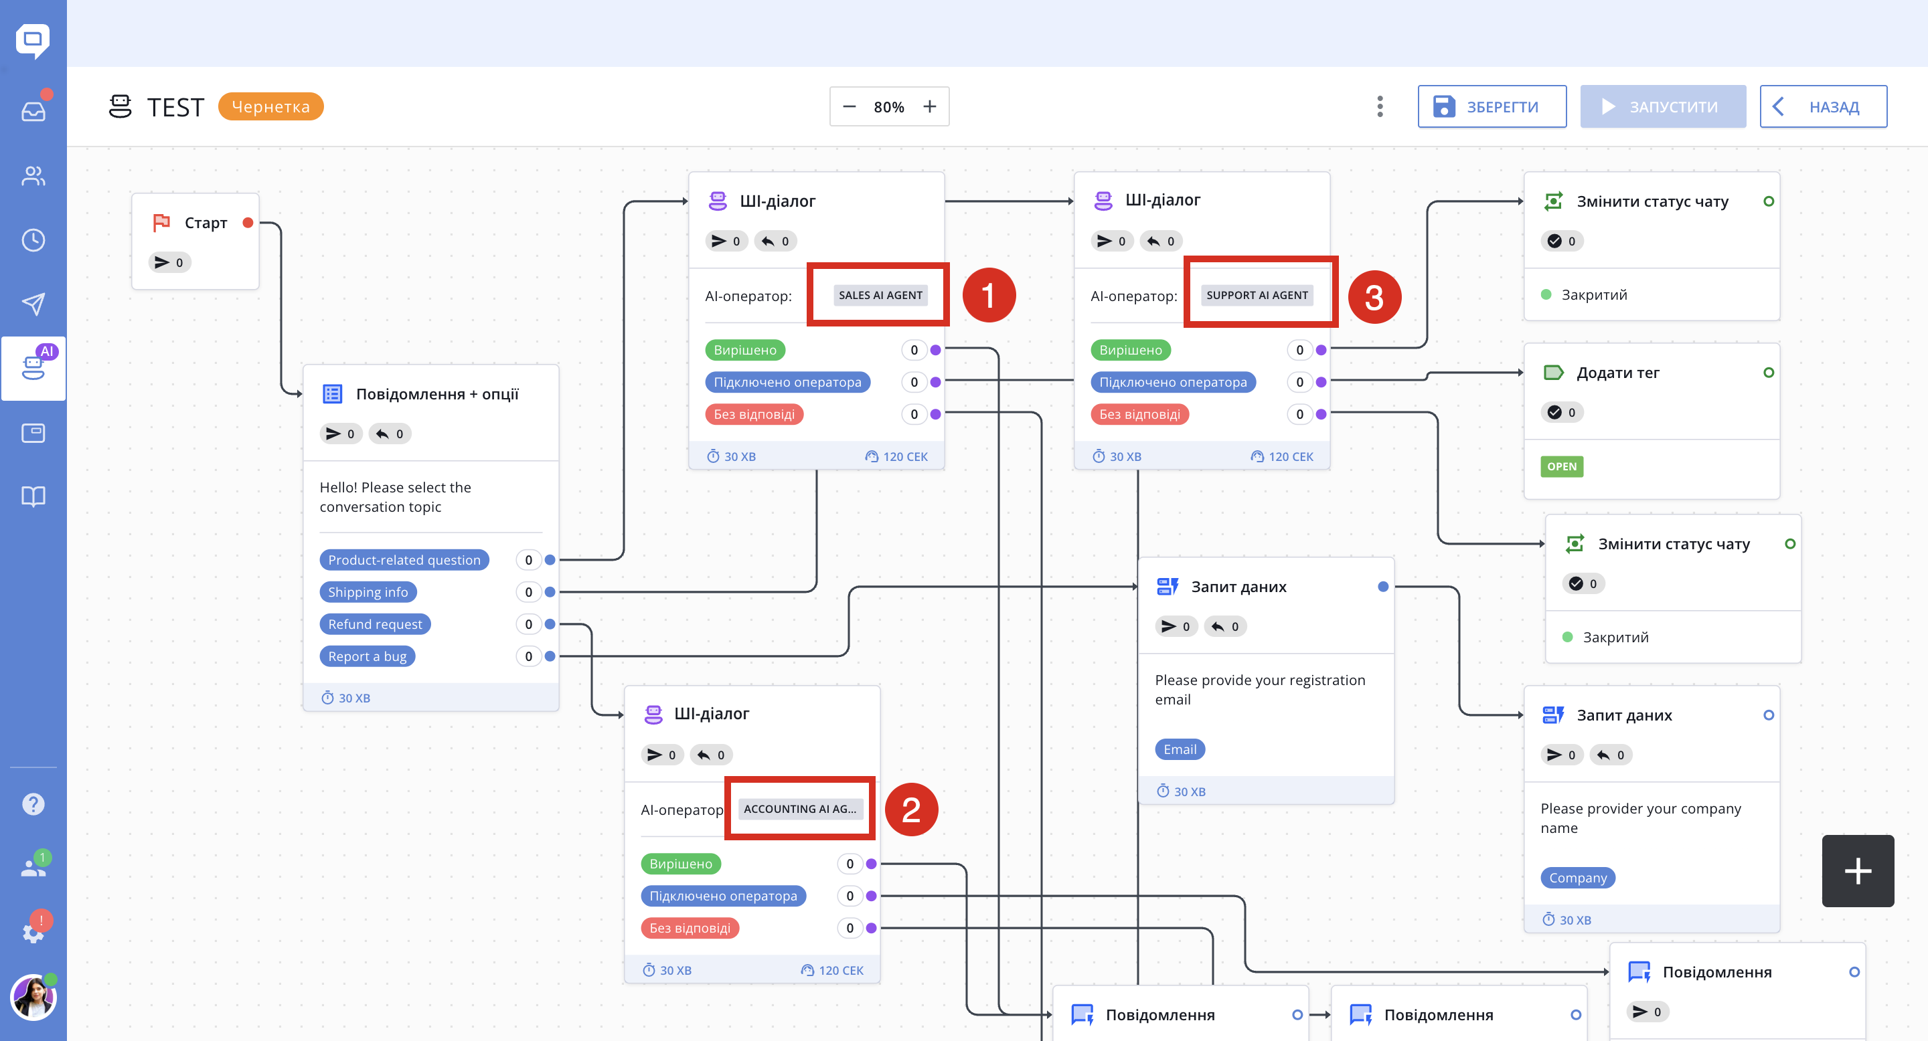
Task: Click the red output dot on Старт
Action: click(248, 223)
